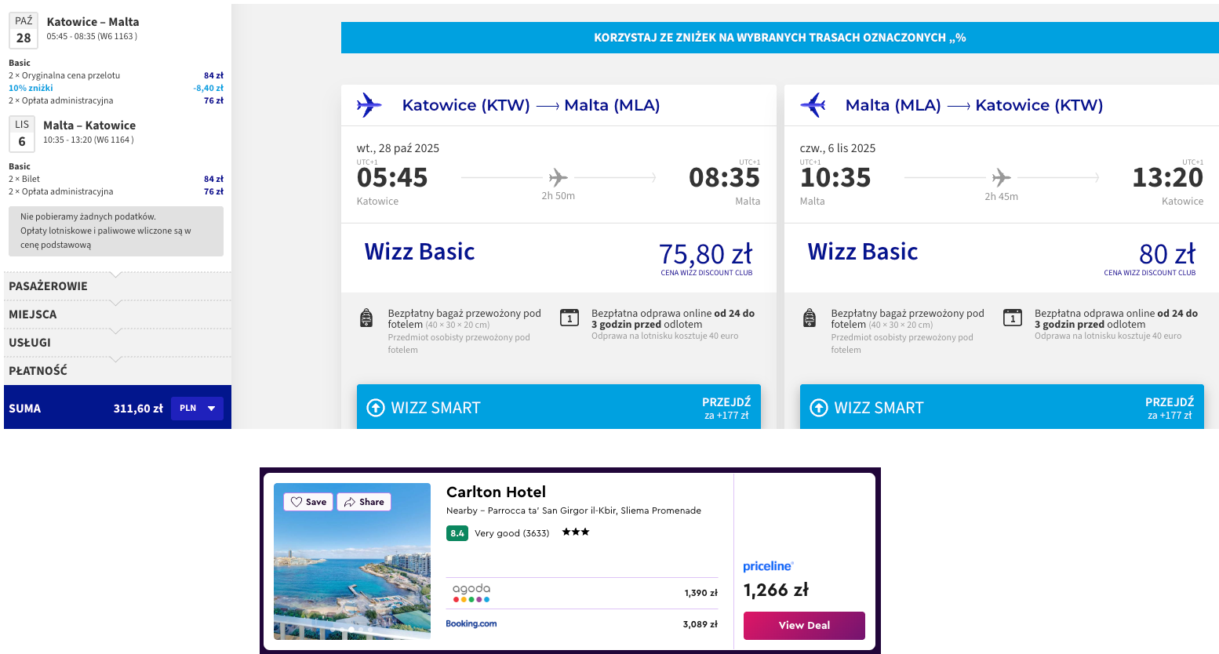The width and height of the screenshot is (1219, 654).
Task: Click the Very good (3633) review text
Action: pos(511,533)
